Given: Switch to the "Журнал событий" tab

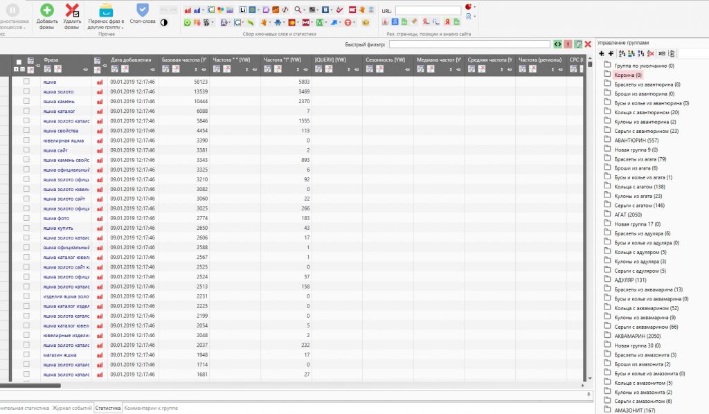Looking at the screenshot, I should tap(73, 408).
